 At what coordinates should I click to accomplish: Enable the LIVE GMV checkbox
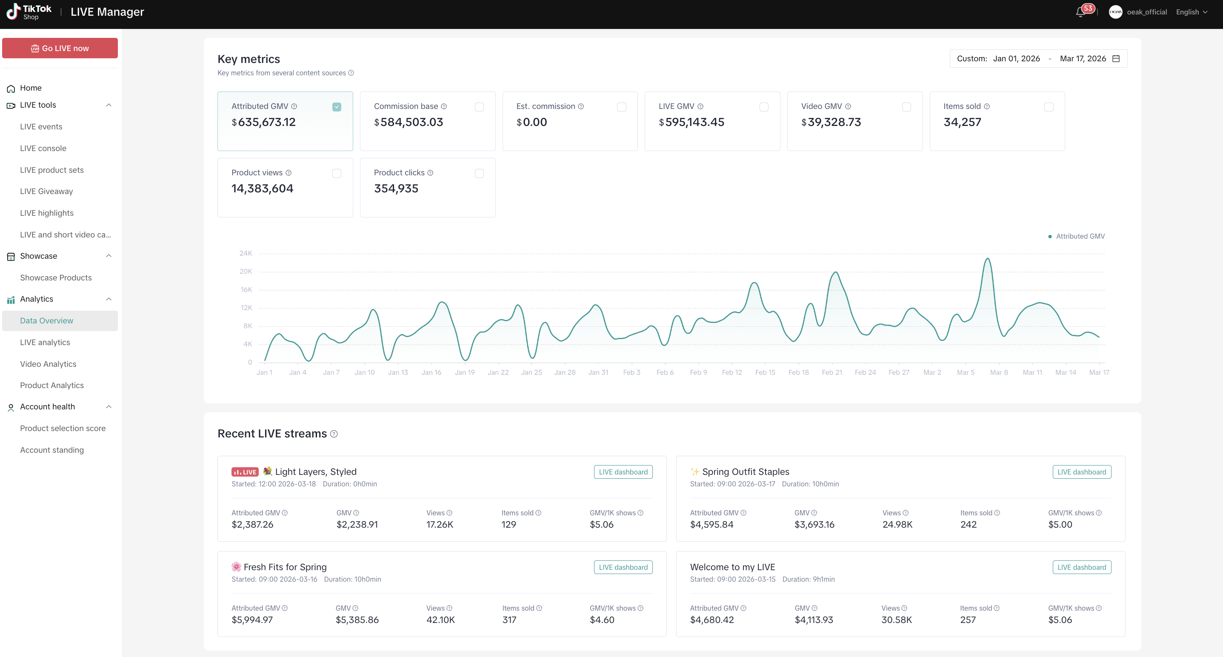(x=764, y=107)
